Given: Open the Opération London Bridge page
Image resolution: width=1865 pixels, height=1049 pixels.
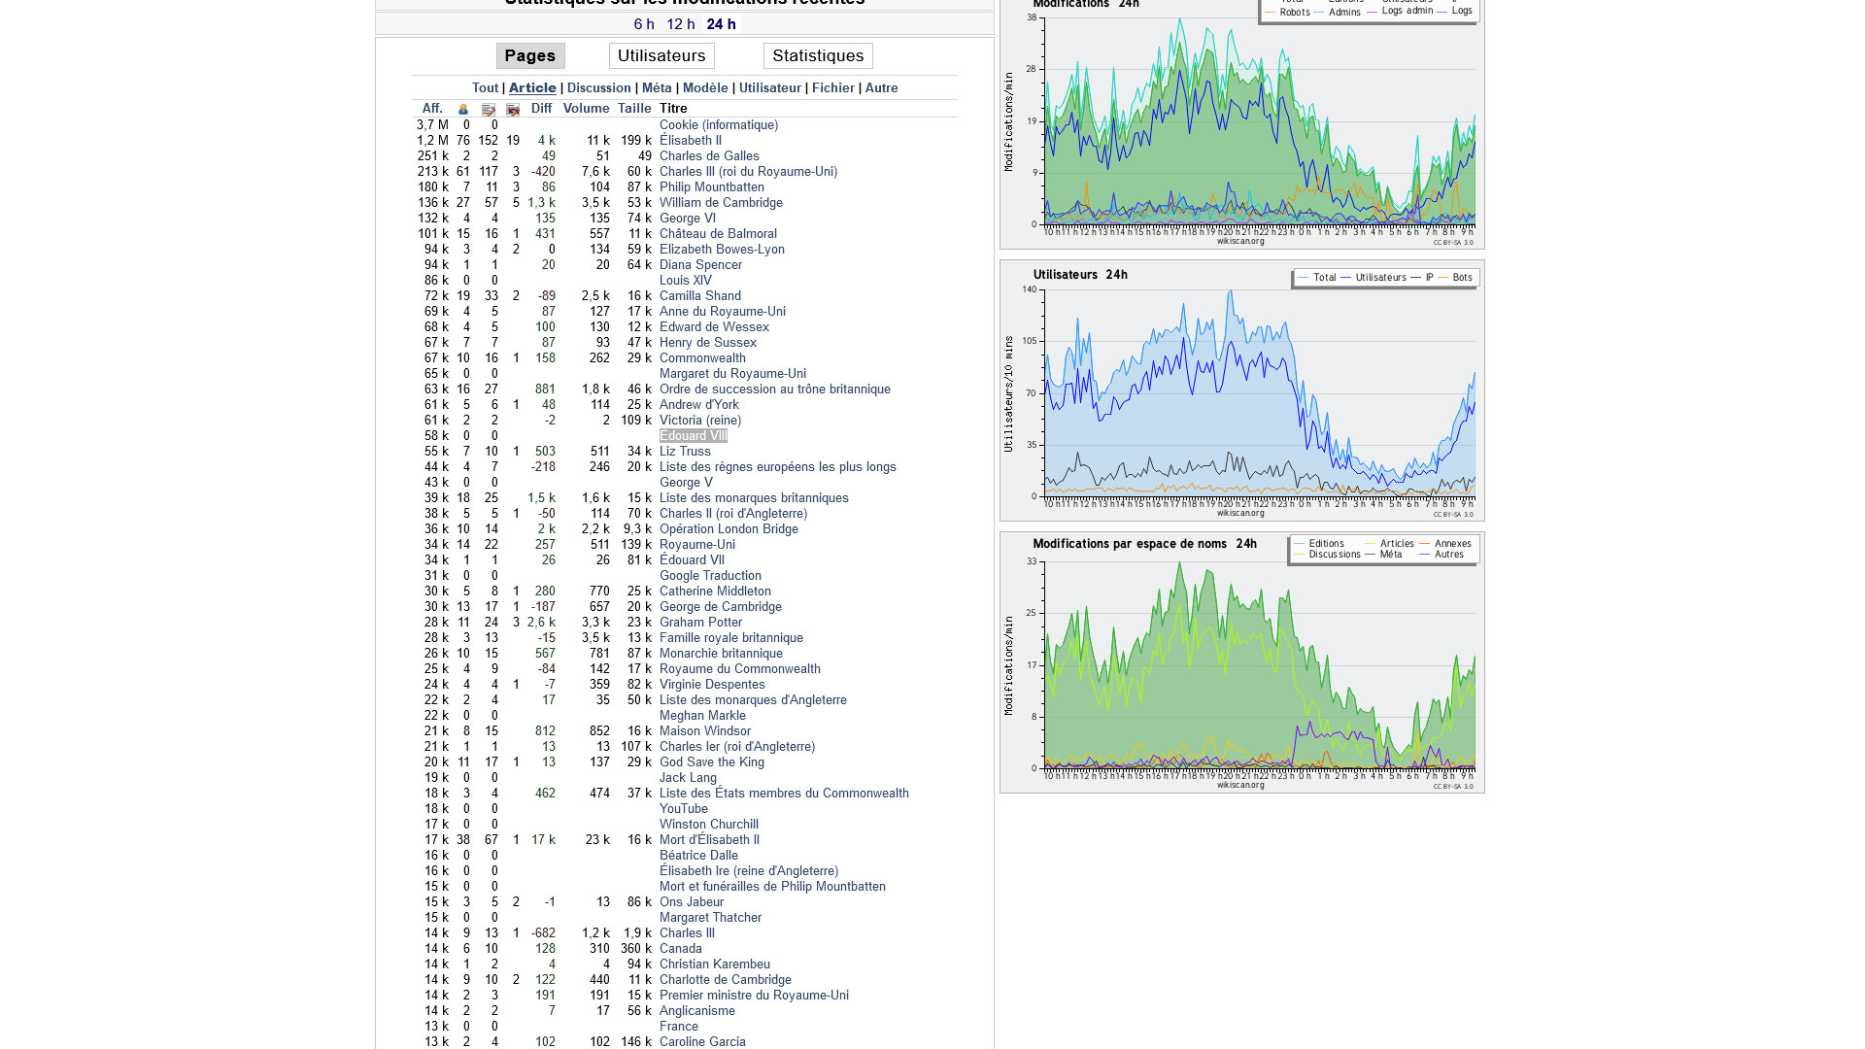Looking at the screenshot, I should [x=729, y=529].
